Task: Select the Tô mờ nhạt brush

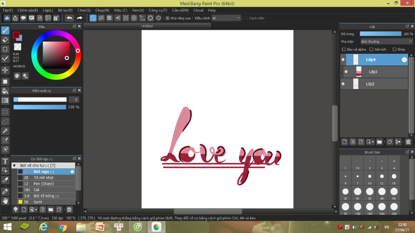Action: pos(46,178)
